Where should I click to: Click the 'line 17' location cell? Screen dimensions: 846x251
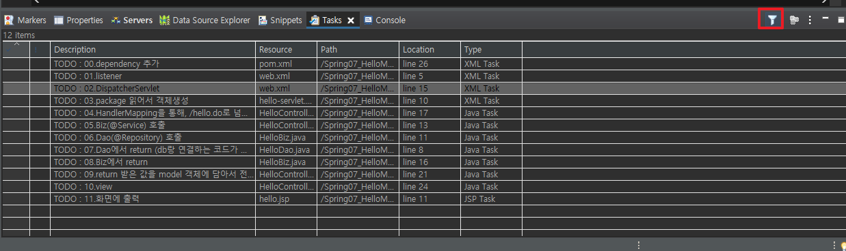[429, 113]
